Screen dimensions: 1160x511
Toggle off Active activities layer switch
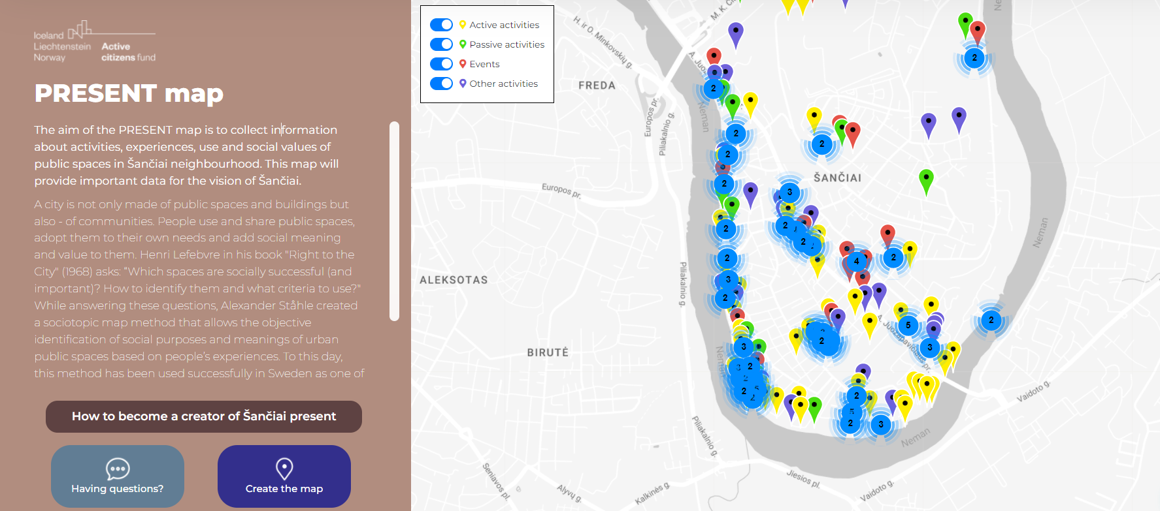[x=441, y=25]
